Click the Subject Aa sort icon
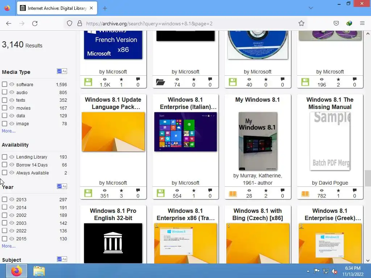 (x=64, y=259)
